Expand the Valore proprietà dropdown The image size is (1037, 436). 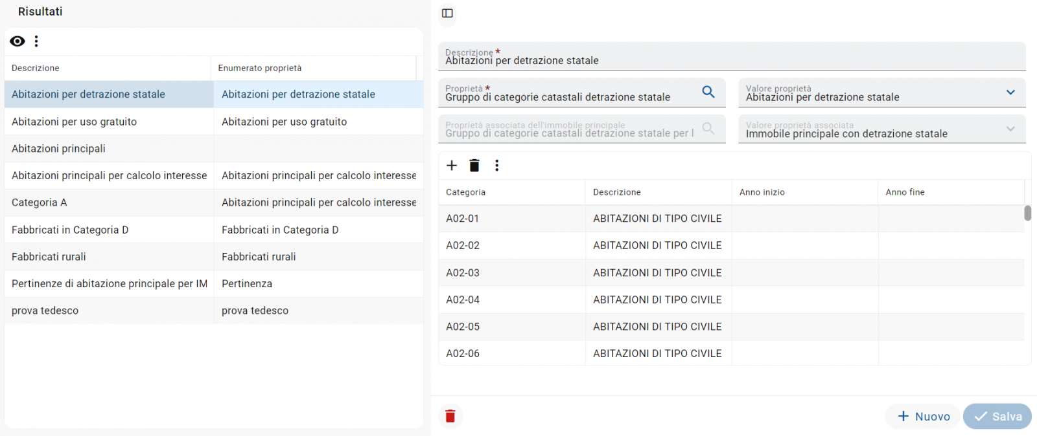tap(1010, 93)
